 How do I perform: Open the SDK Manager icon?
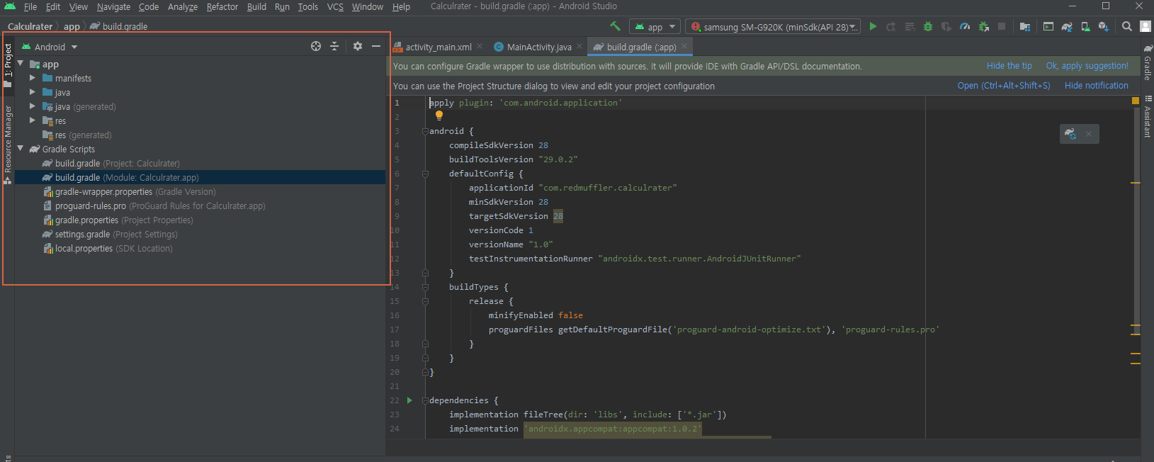click(x=1104, y=26)
